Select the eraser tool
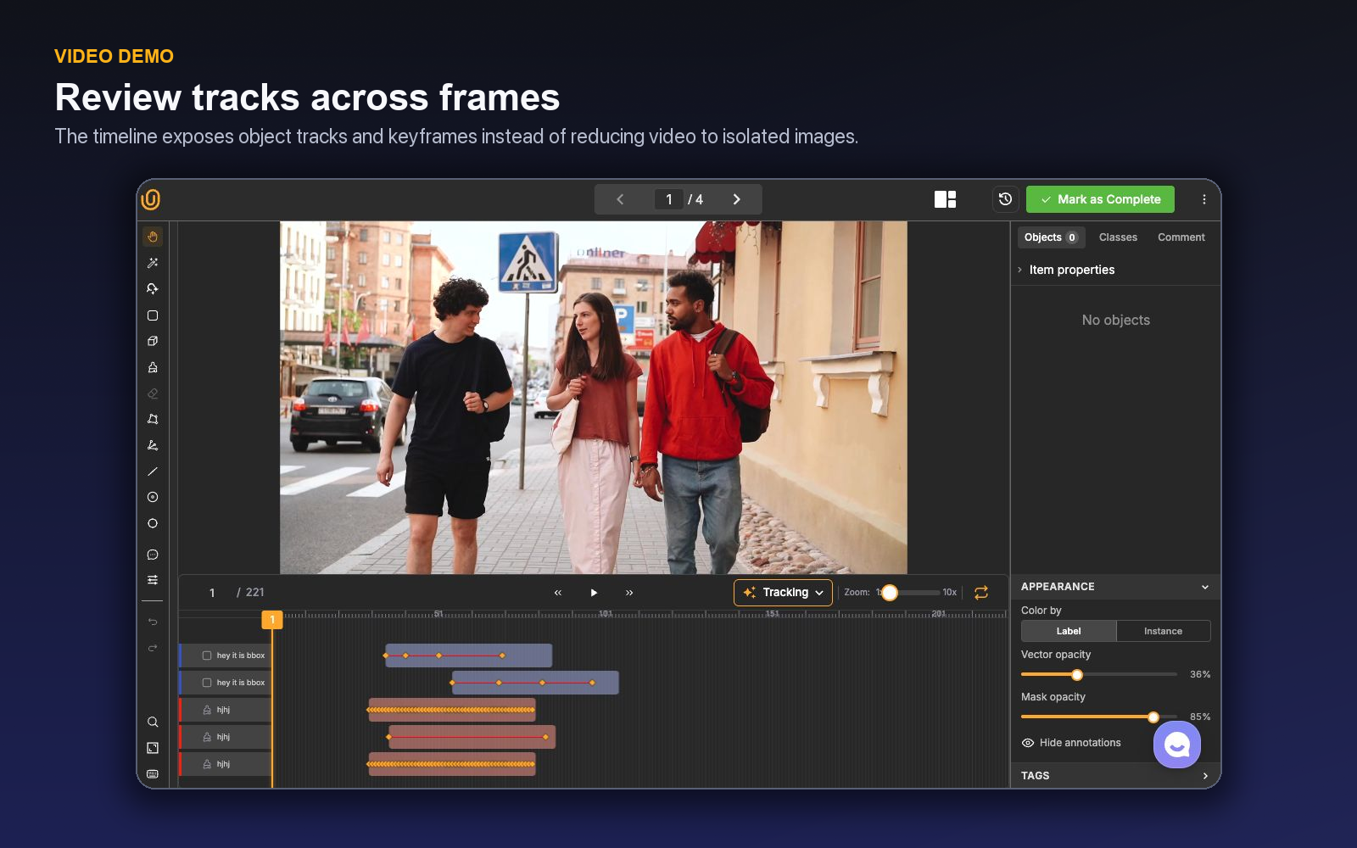 point(153,393)
